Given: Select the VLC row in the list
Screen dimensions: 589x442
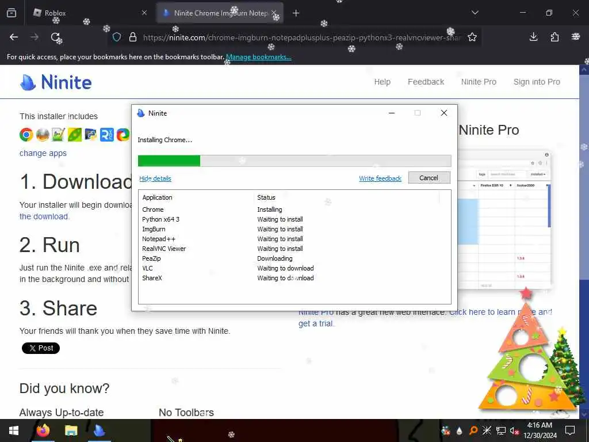Looking at the screenshot, I should 294,268.
